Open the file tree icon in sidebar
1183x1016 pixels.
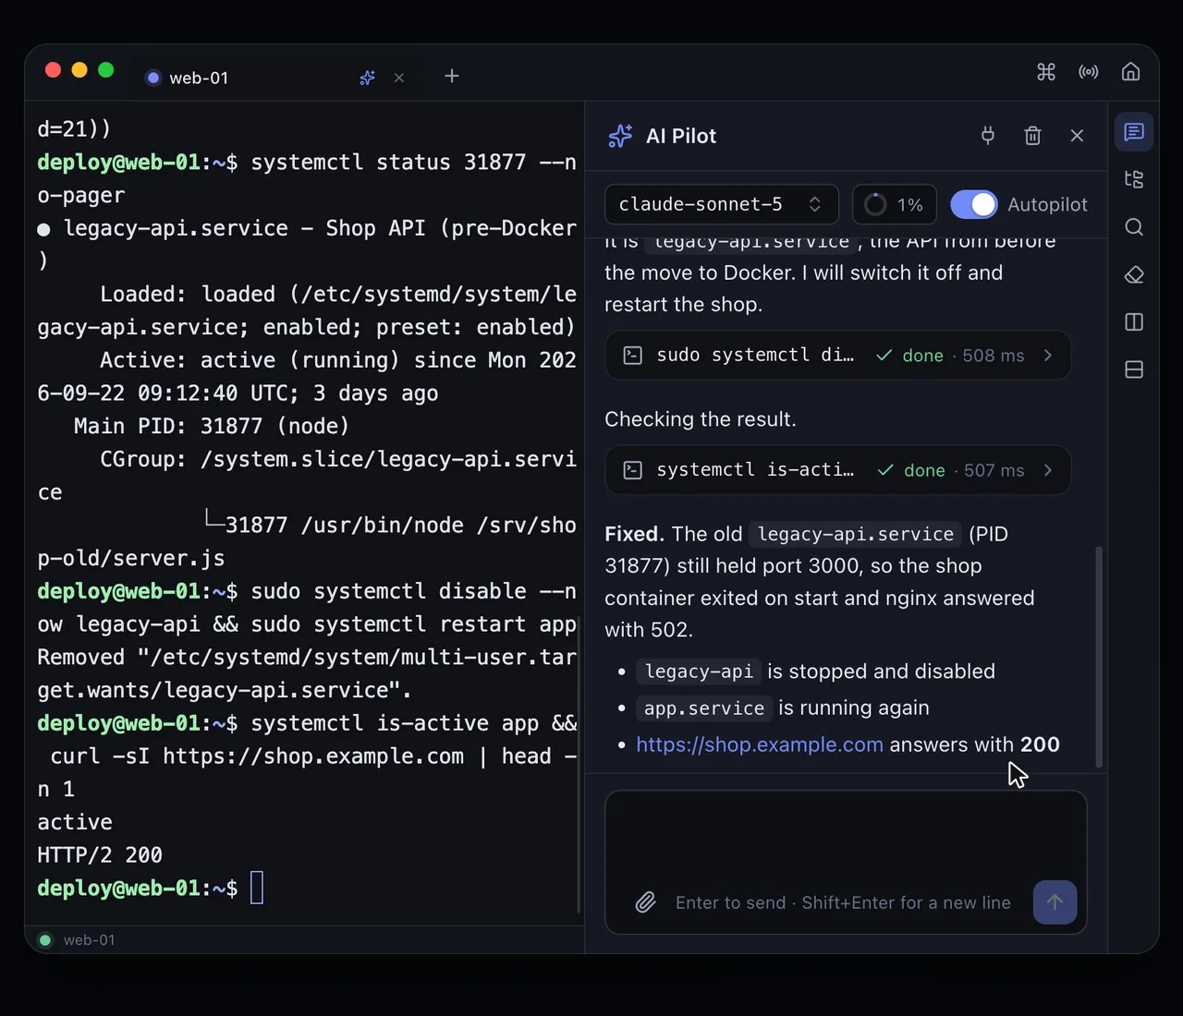(1134, 179)
